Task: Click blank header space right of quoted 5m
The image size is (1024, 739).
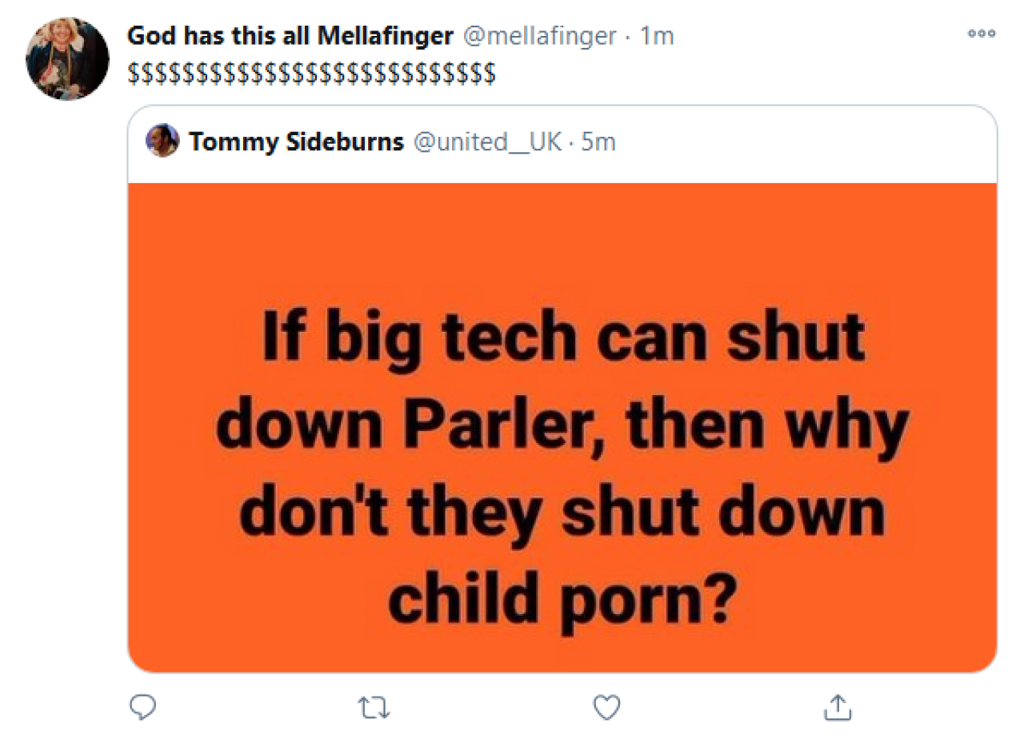Action: [x=800, y=142]
